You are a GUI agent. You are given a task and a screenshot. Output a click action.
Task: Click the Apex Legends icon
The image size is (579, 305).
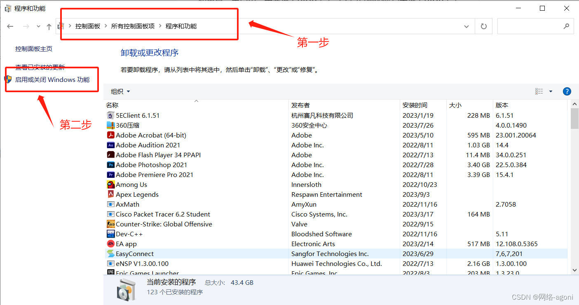click(110, 194)
